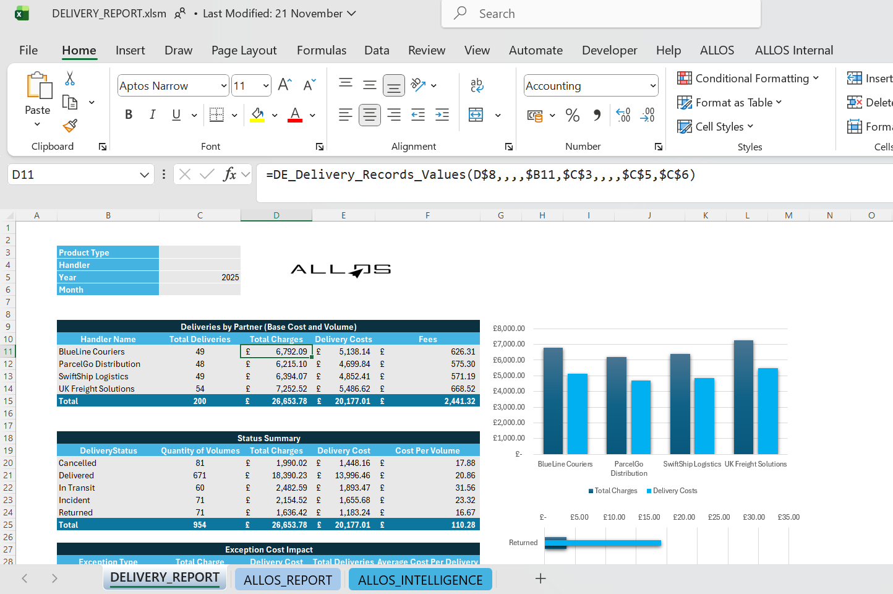Apply Comma Style number format

[x=597, y=115]
